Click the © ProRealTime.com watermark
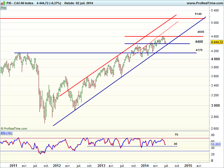Viewport: 224px width, 168px height. point(14,129)
